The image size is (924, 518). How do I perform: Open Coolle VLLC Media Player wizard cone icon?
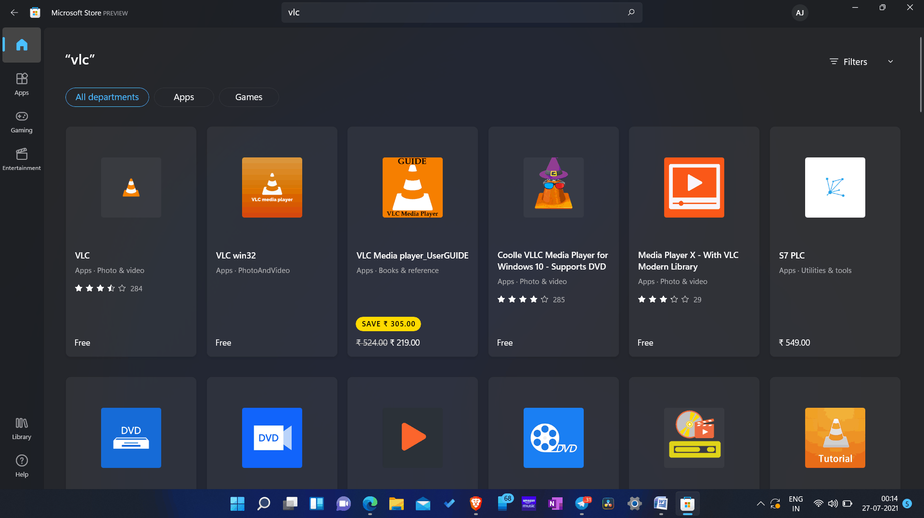[x=553, y=187]
